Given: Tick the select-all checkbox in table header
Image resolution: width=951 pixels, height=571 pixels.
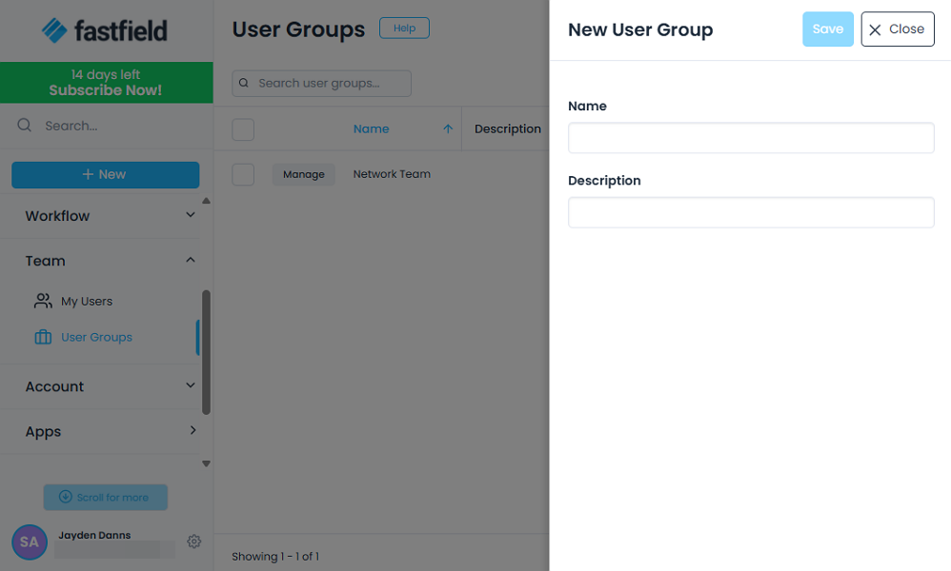Looking at the screenshot, I should pos(243,129).
